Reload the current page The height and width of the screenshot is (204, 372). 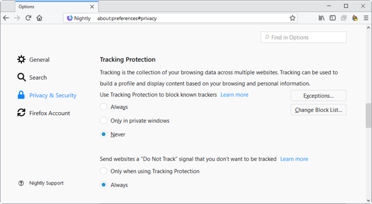pos(28,18)
